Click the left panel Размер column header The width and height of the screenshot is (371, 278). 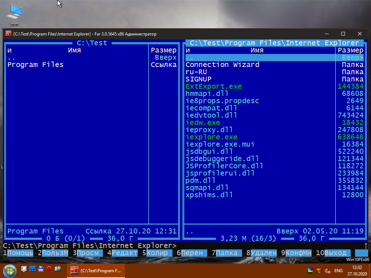[x=164, y=50]
